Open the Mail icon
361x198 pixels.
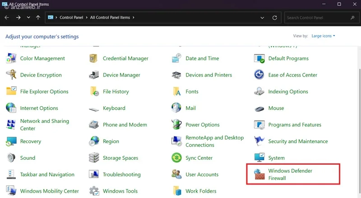point(176,108)
